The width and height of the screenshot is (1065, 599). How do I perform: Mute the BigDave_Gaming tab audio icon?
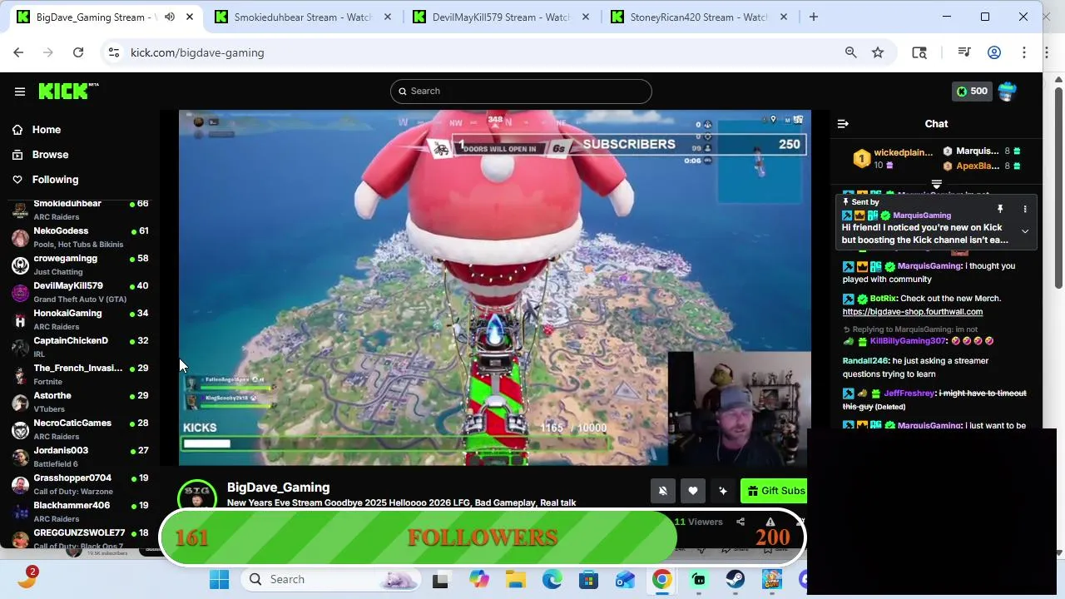(x=170, y=17)
